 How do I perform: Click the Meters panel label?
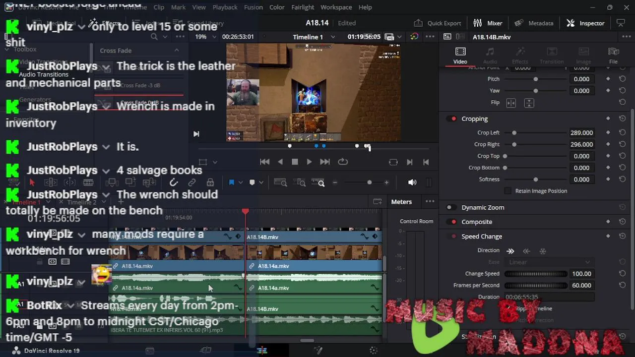pos(401,202)
